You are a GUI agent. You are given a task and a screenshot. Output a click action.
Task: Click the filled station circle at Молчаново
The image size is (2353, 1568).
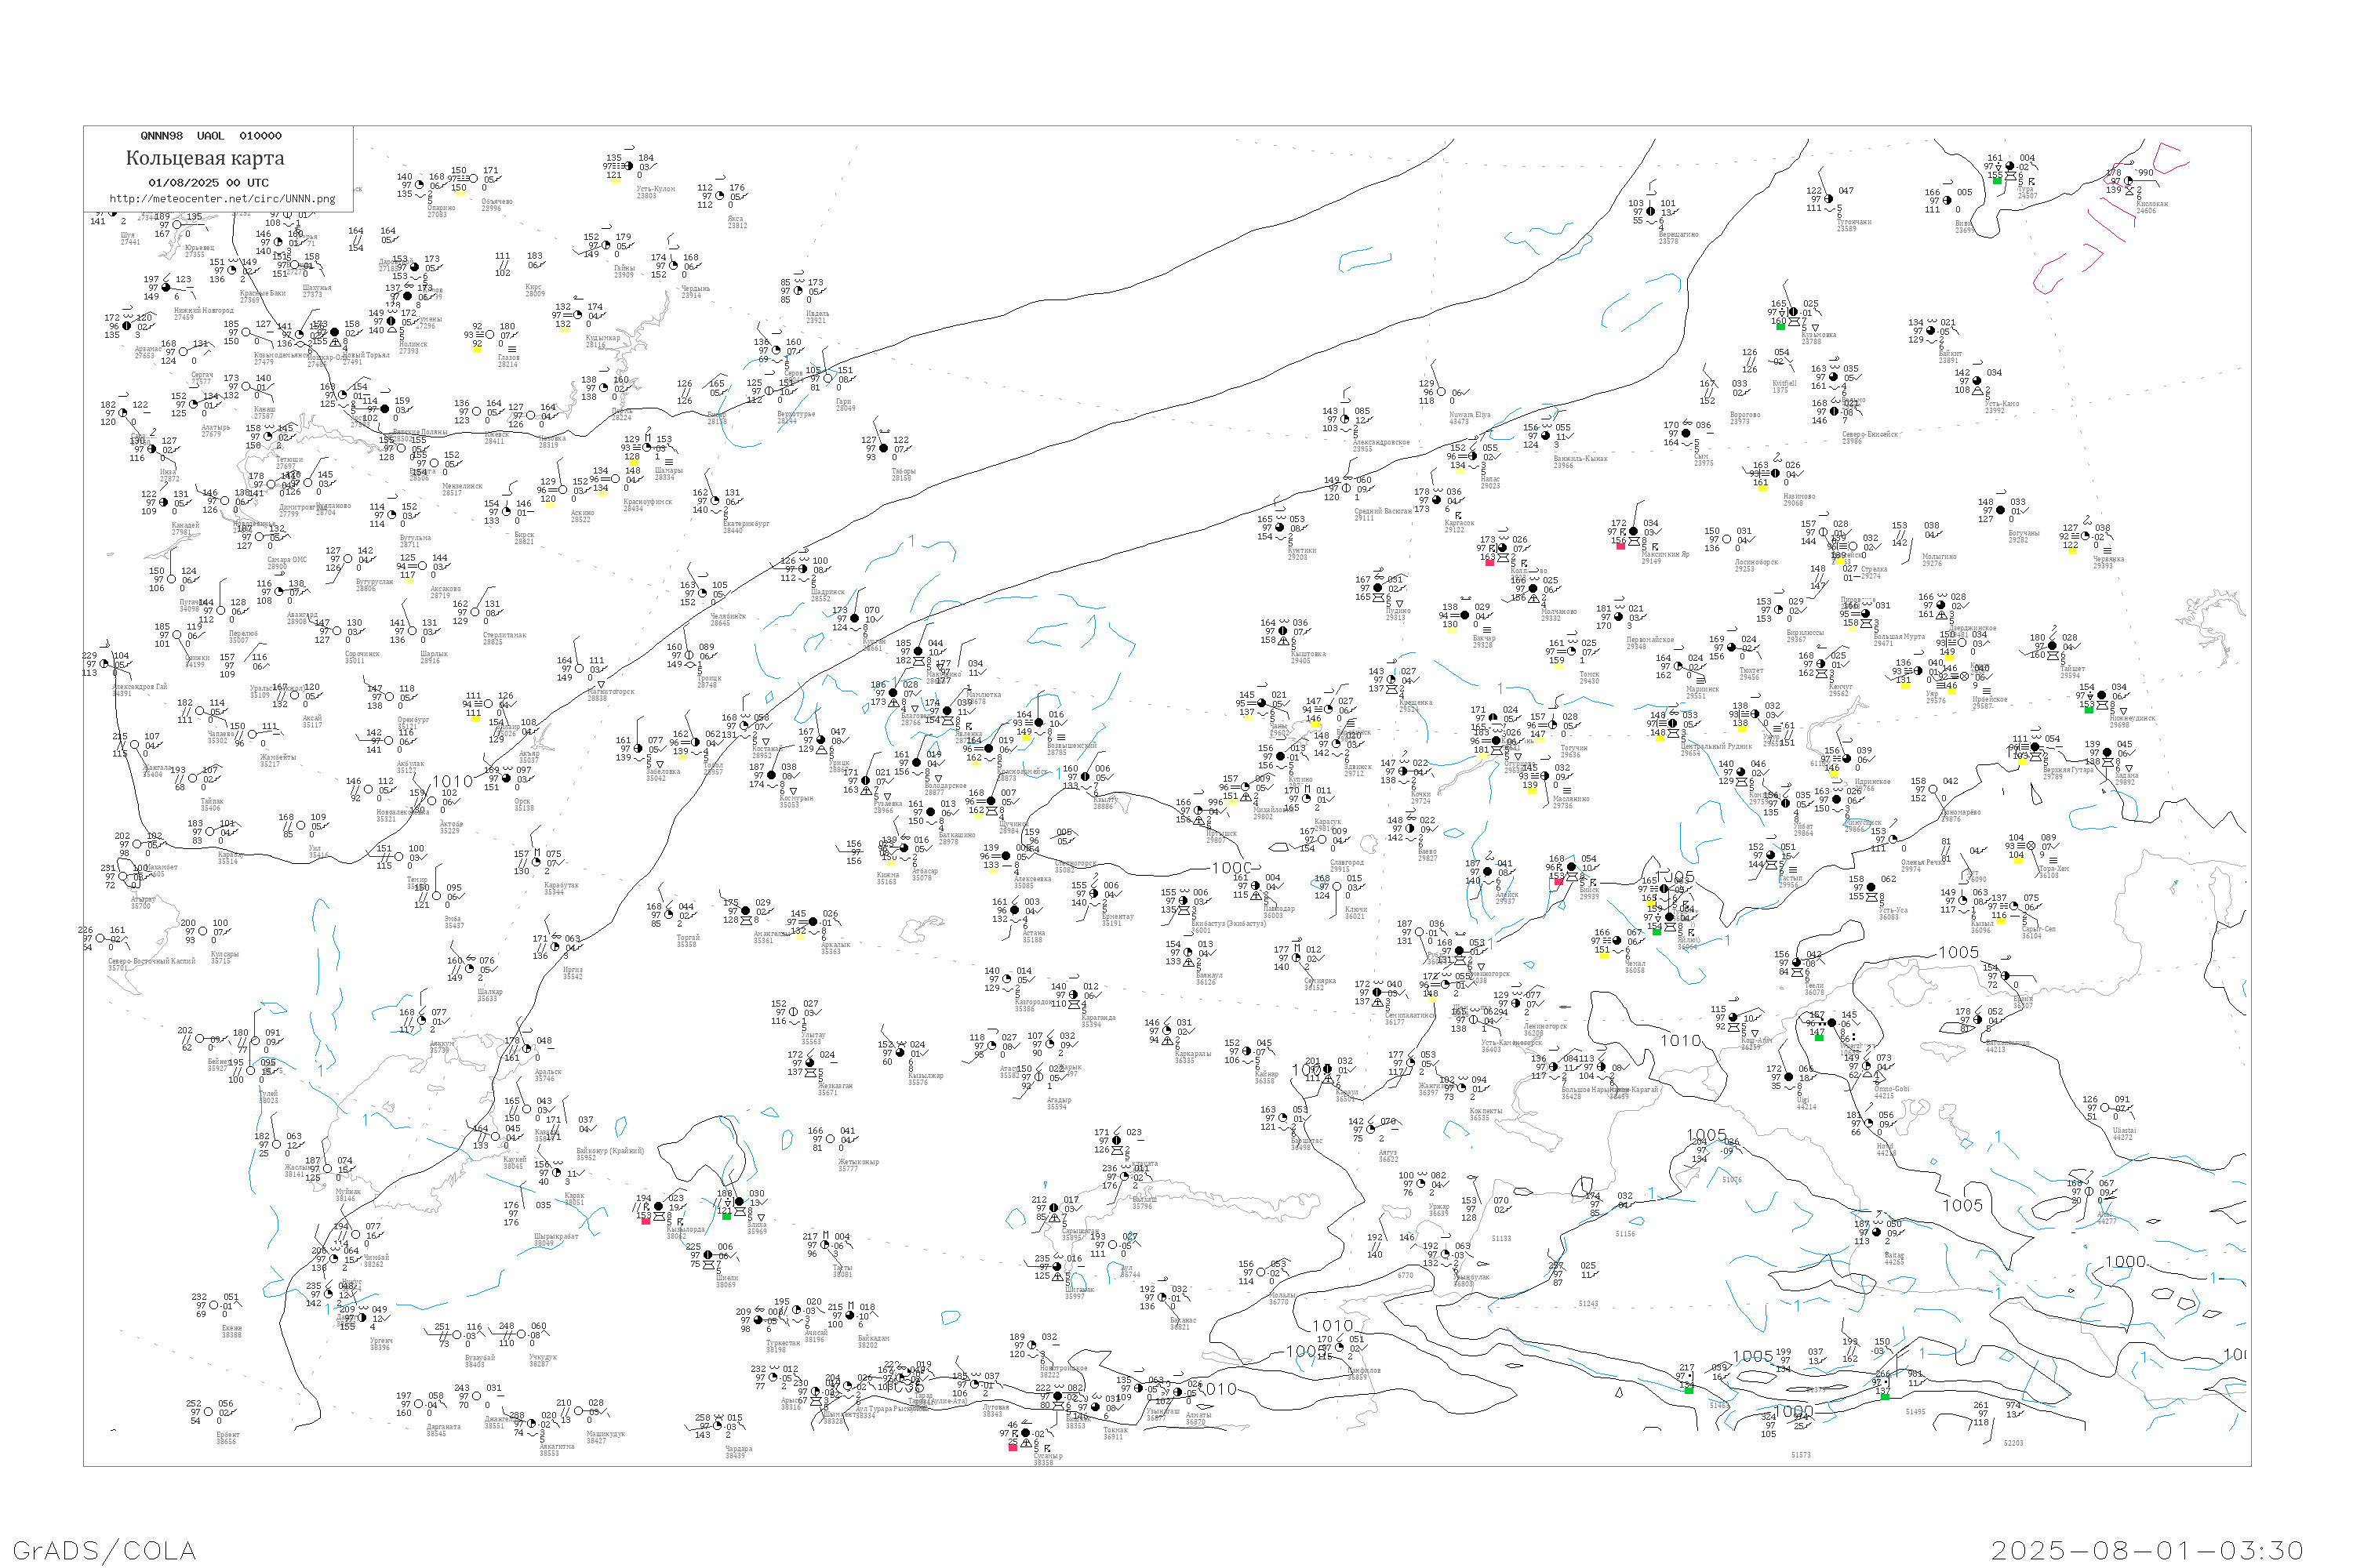1533,589
